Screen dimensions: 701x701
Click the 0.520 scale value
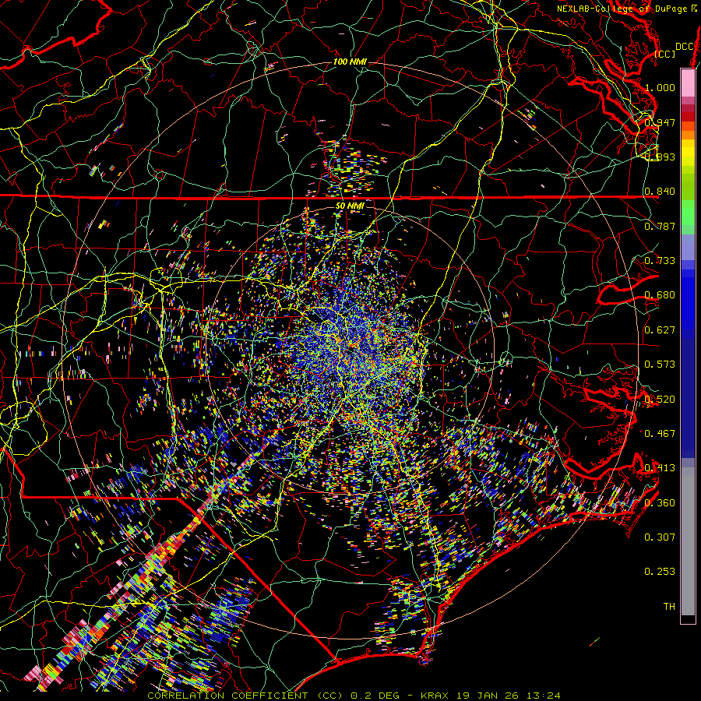pos(660,400)
